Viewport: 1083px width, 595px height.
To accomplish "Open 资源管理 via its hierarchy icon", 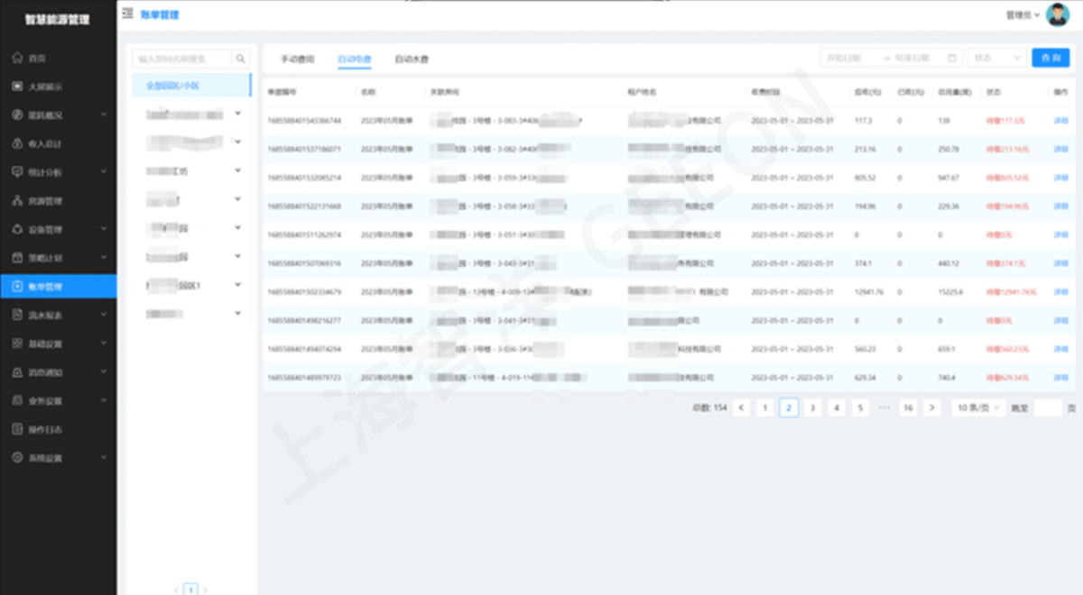I will point(17,201).
